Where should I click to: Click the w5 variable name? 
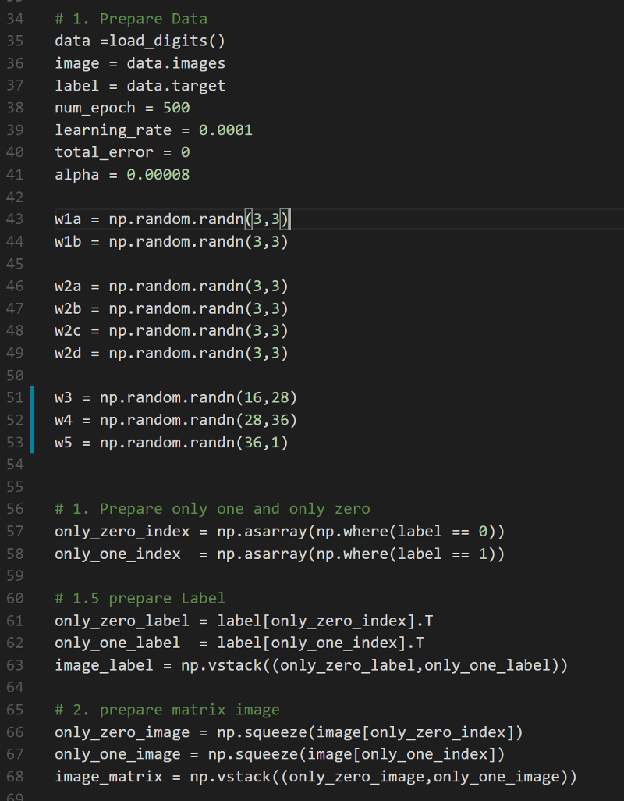click(x=63, y=443)
